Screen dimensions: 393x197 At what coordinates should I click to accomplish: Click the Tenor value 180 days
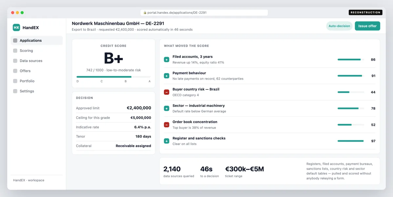pos(143,137)
